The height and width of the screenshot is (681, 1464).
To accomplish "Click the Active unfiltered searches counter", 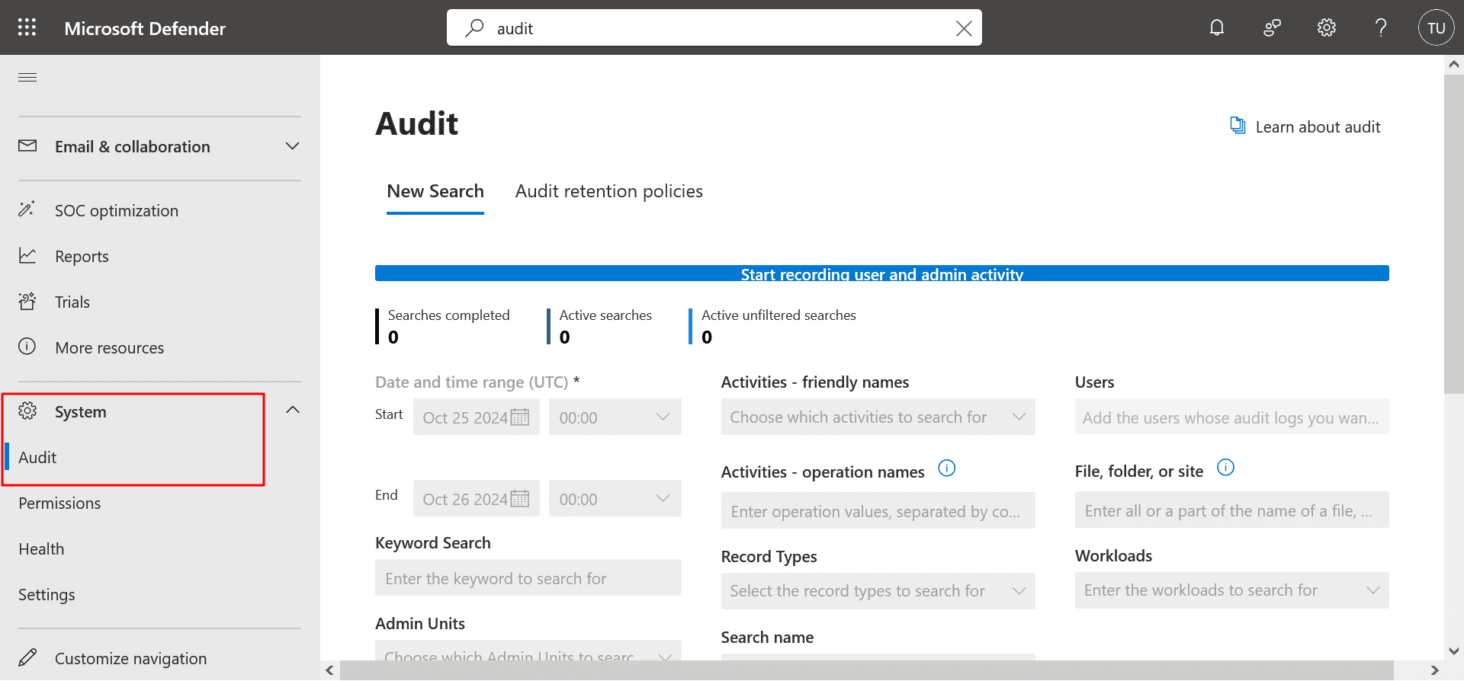I will (x=772, y=326).
